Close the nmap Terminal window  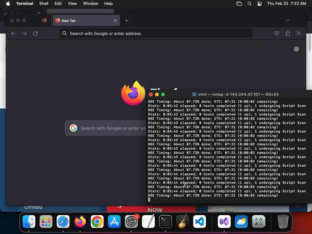coord(151,94)
